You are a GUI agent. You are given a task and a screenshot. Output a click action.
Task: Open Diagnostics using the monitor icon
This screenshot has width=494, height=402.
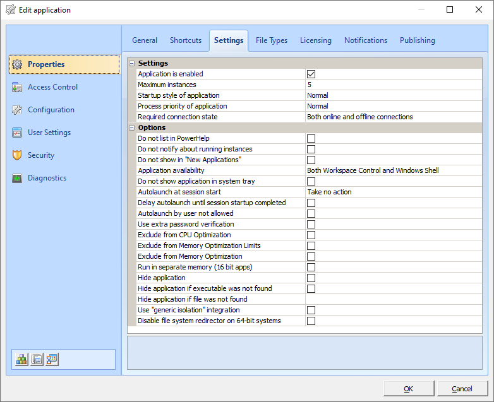pos(17,178)
